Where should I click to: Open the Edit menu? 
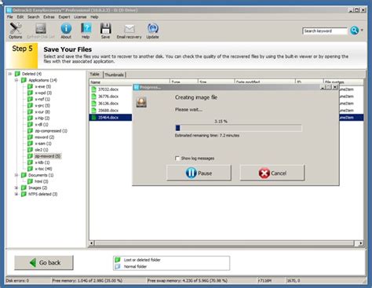coord(20,17)
